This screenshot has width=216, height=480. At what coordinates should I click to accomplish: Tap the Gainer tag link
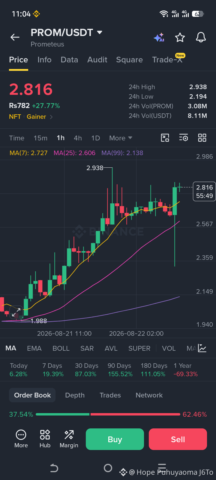pyautogui.click(x=36, y=117)
